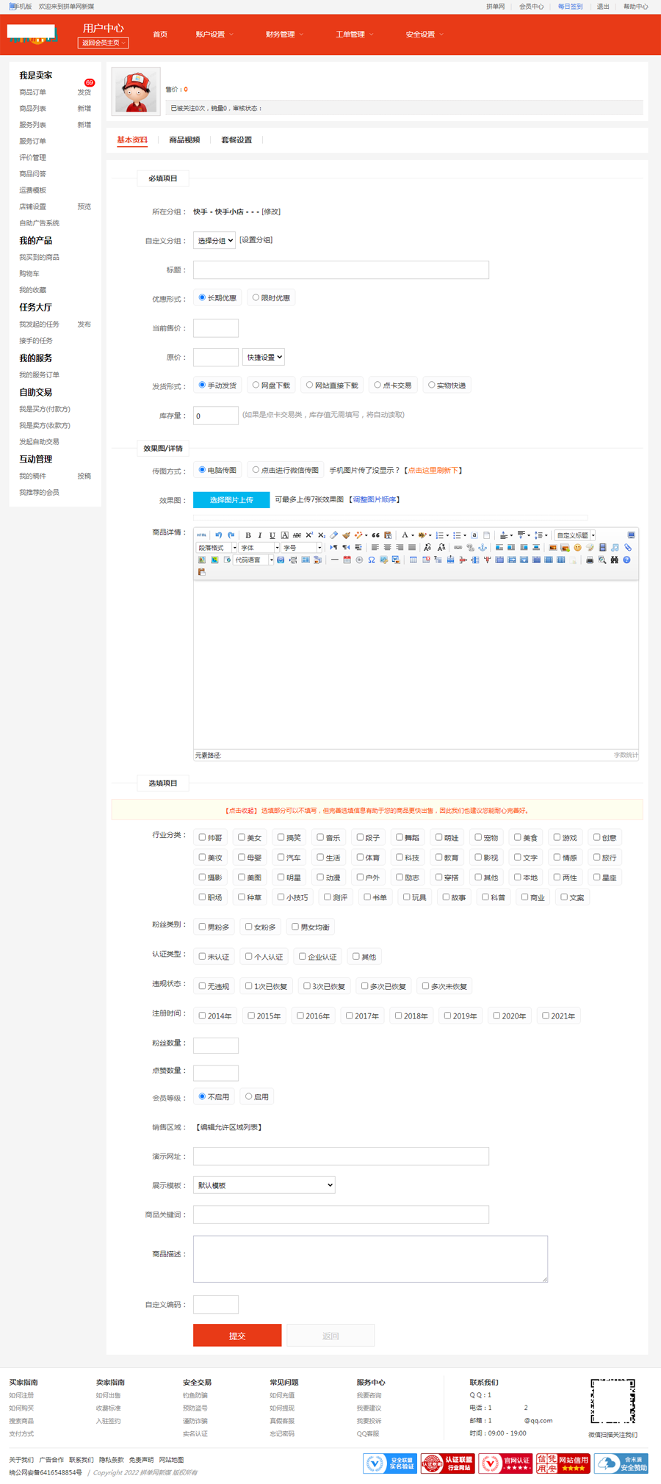This screenshot has height=1484, width=661.
Task: Expand the 快捷设置 dropdown beside original price
Action: coord(264,357)
